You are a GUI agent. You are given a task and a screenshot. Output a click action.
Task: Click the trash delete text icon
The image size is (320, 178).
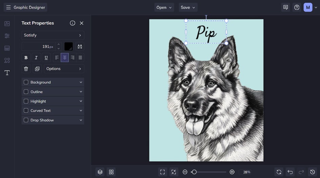[26, 69]
